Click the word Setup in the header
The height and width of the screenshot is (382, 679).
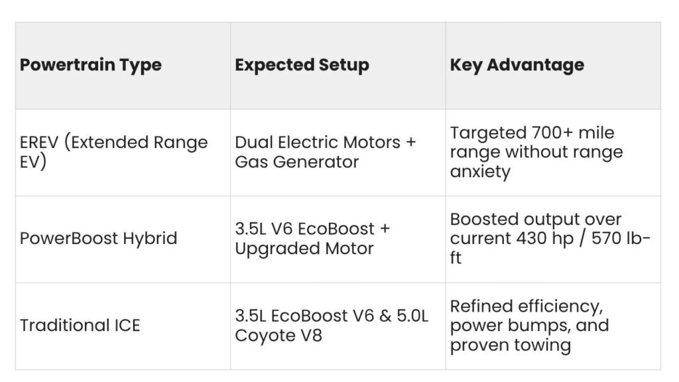pyautogui.click(x=344, y=65)
